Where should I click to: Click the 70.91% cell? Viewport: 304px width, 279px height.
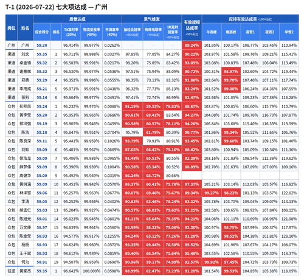click(153, 141)
